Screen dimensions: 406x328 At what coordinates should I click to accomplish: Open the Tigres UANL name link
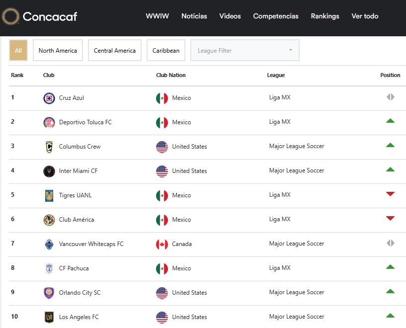[x=76, y=195]
